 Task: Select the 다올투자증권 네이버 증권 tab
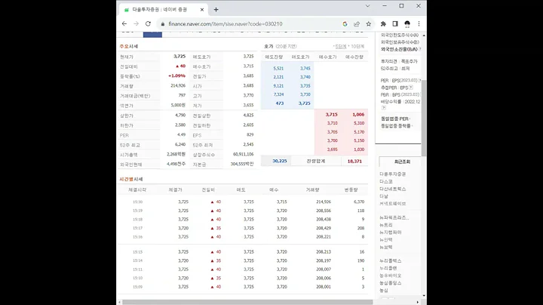point(163,10)
